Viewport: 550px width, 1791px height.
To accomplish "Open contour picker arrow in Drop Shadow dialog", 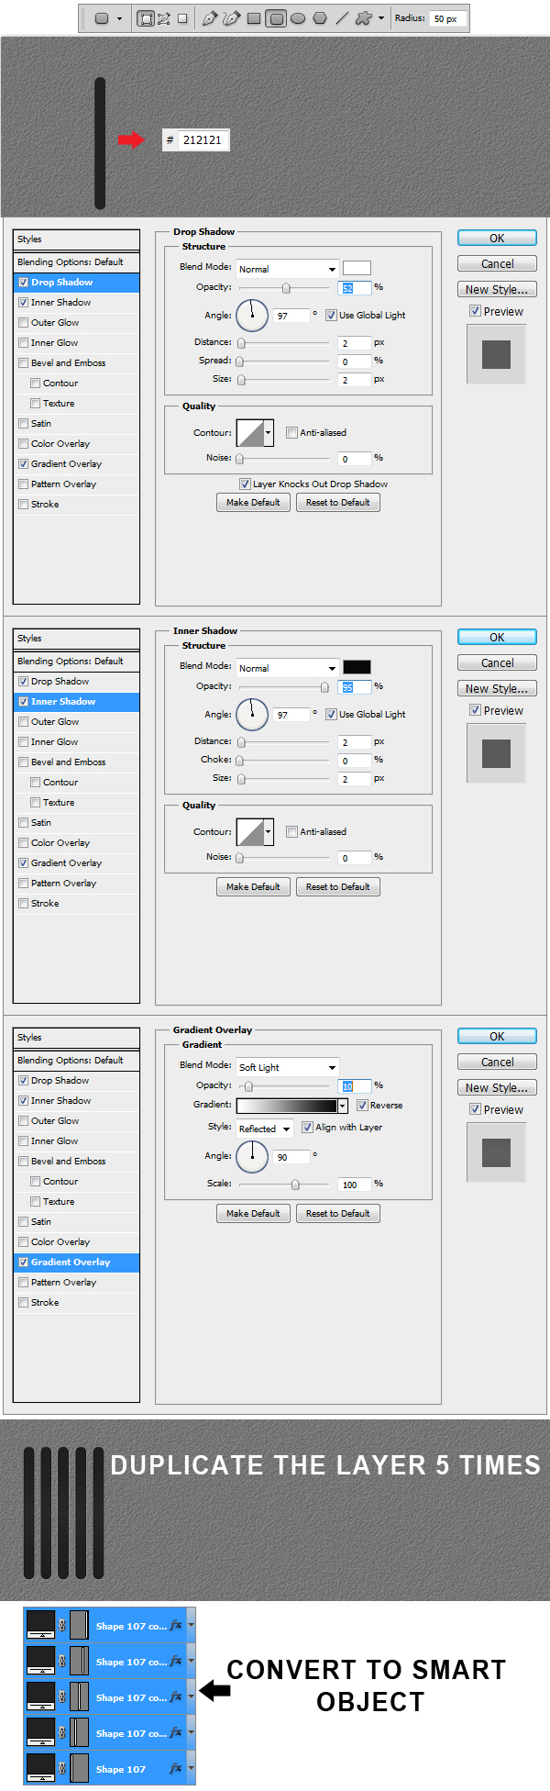I will [x=269, y=432].
